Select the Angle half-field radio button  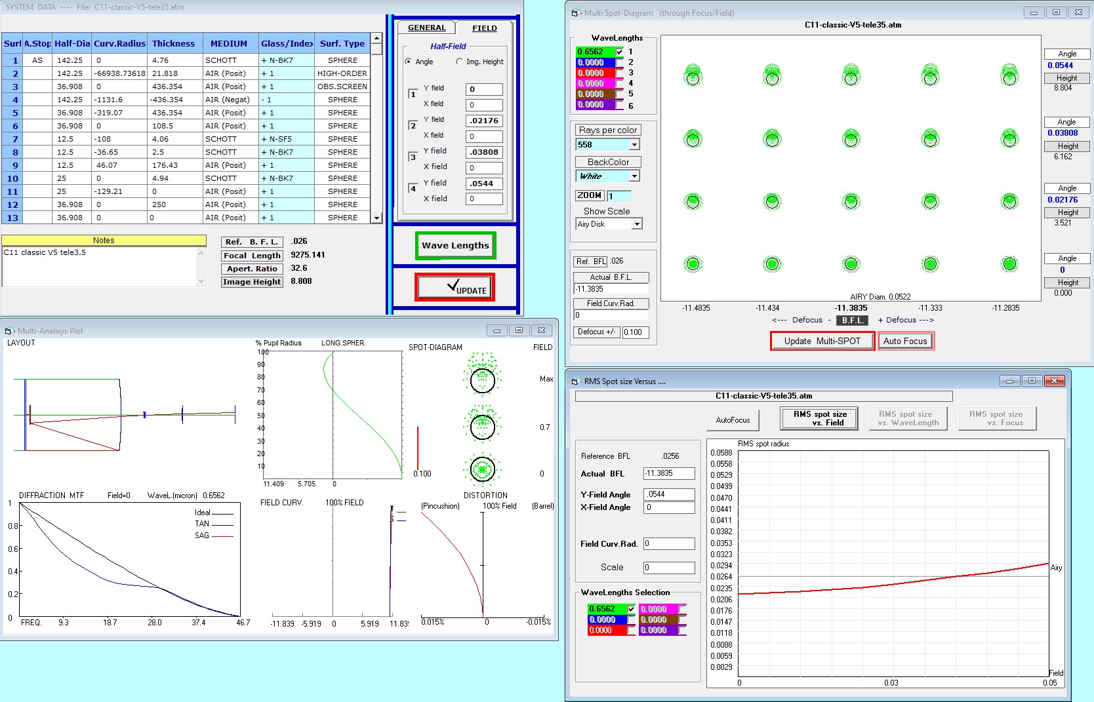(x=409, y=62)
